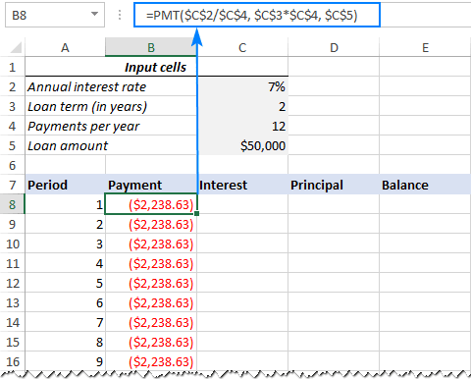Select the 'Annual interest rate' label cell
The height and width of the screenshot is (379, 471).
coord(111,86)
